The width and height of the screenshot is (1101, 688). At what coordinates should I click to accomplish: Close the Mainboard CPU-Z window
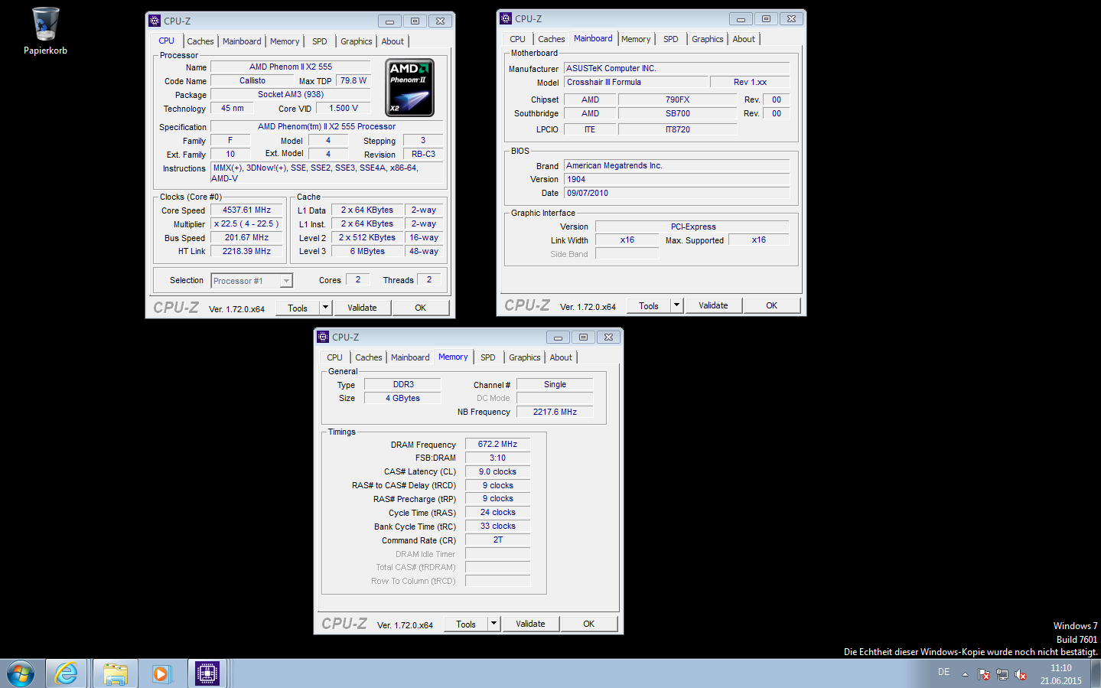pos(792,19)
